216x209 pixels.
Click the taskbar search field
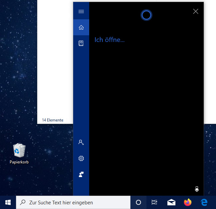click(73, 202)
